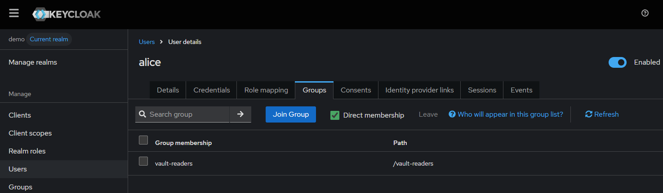
Task: Go to the Sessions tab
Action: coord(482,90)
